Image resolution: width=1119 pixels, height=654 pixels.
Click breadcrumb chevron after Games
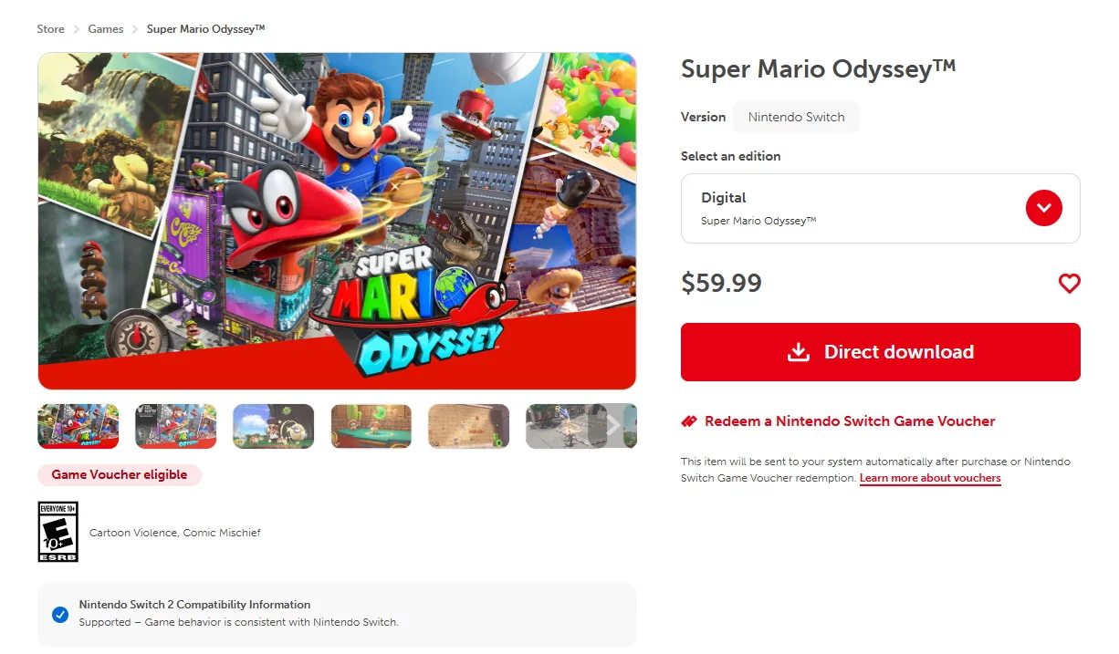(135, 29)
